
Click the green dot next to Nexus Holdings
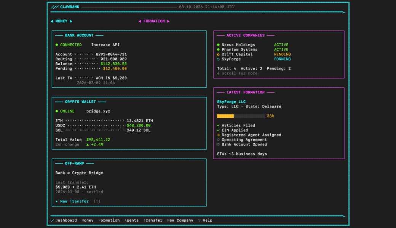click(218, 44)
